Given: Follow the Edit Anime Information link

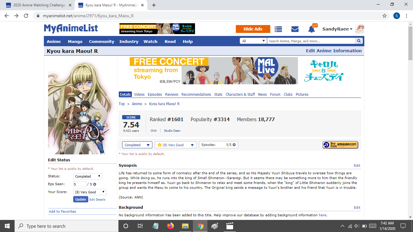Looking at the screenshot, I should tap(333, 51).
